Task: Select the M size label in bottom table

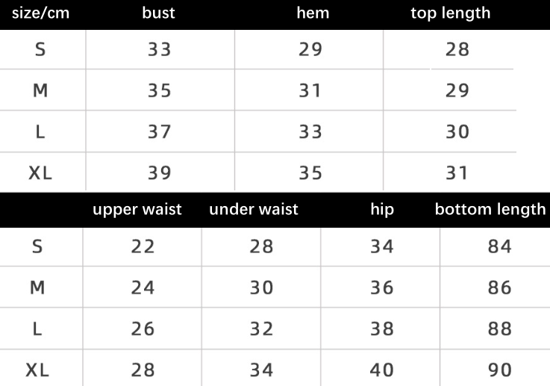Action: 37,287
